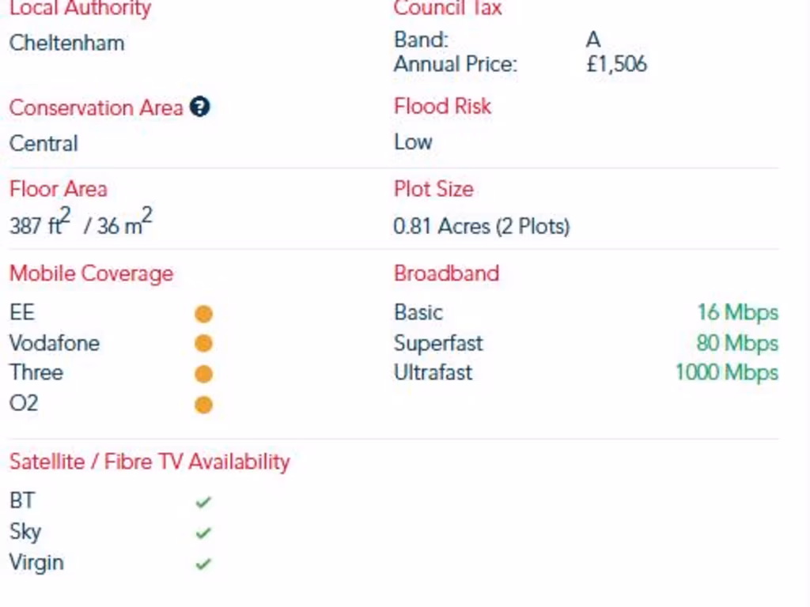Click the Ultrafast 1000 Mbps speed value

[x=726, y=372]
